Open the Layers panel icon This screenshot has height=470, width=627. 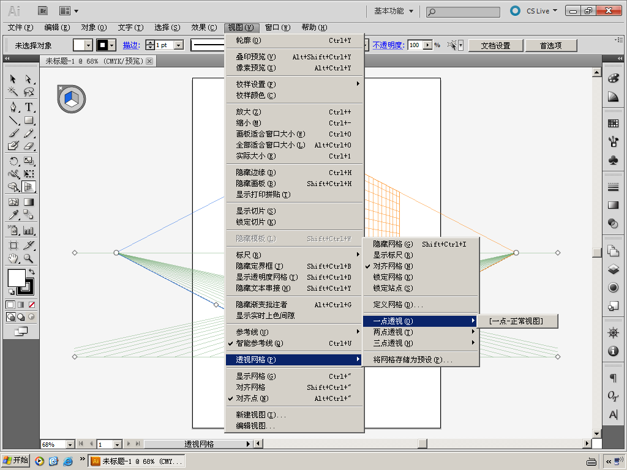pyautogui.click(x=613, y=269)
